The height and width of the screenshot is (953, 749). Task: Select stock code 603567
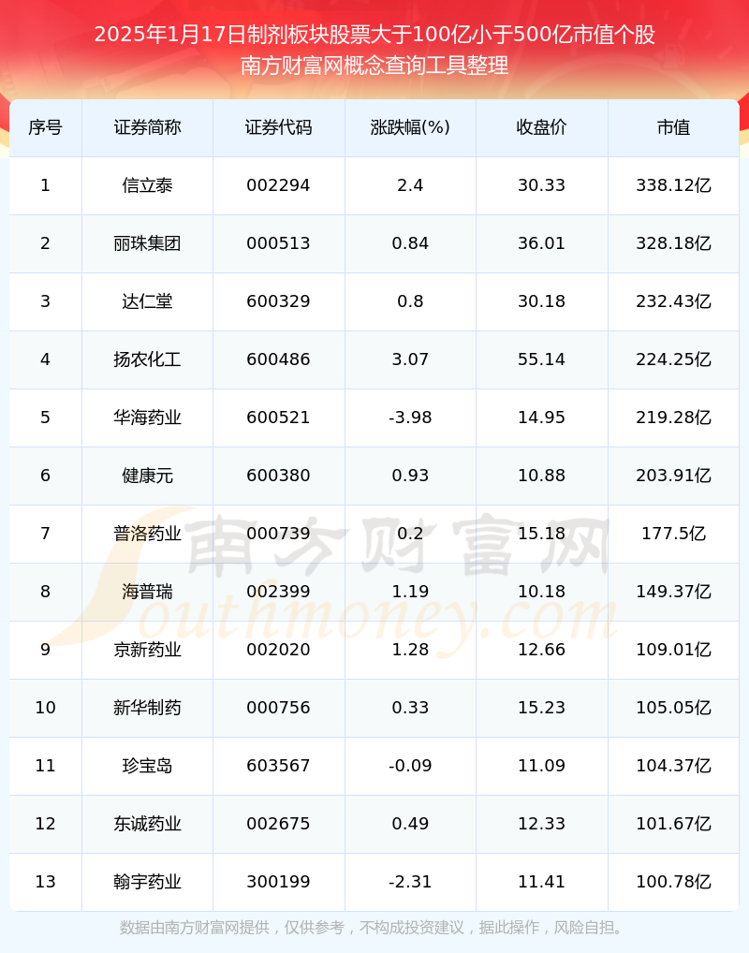coord(278,766)
